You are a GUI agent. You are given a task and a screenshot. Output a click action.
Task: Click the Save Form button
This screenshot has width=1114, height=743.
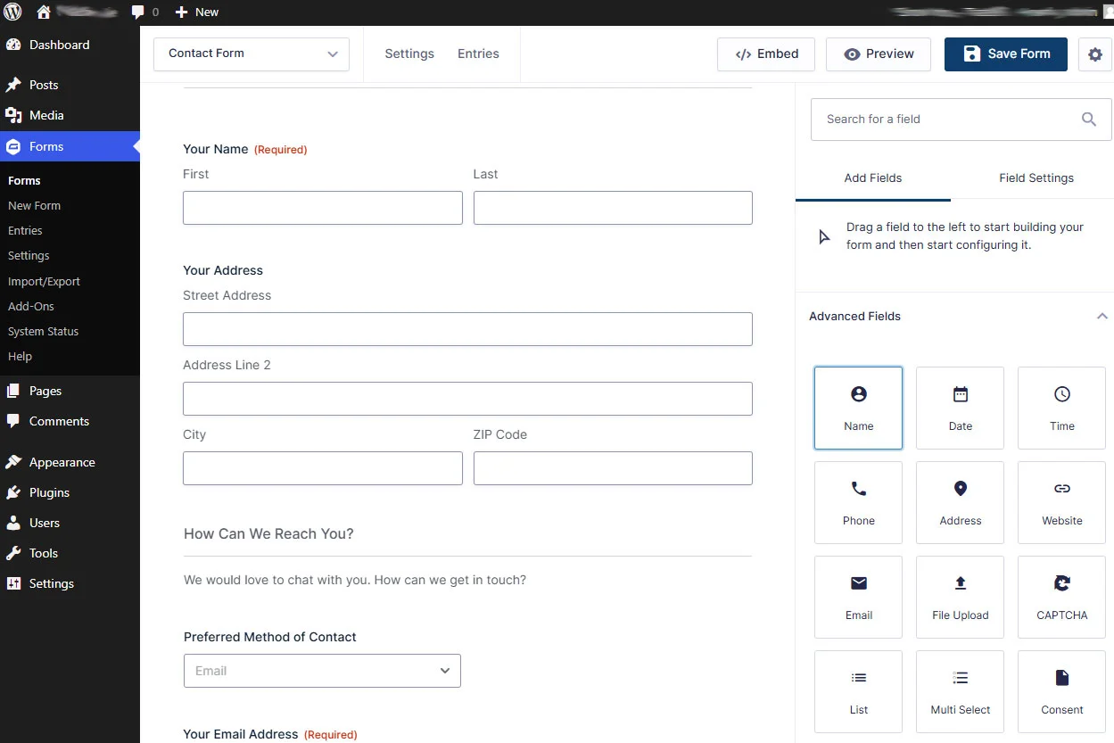coord(1005,54)
